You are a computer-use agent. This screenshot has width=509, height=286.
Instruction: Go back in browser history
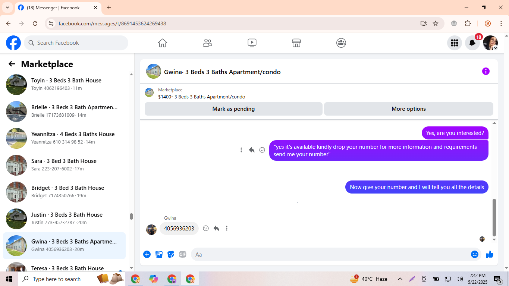(8, 23)
